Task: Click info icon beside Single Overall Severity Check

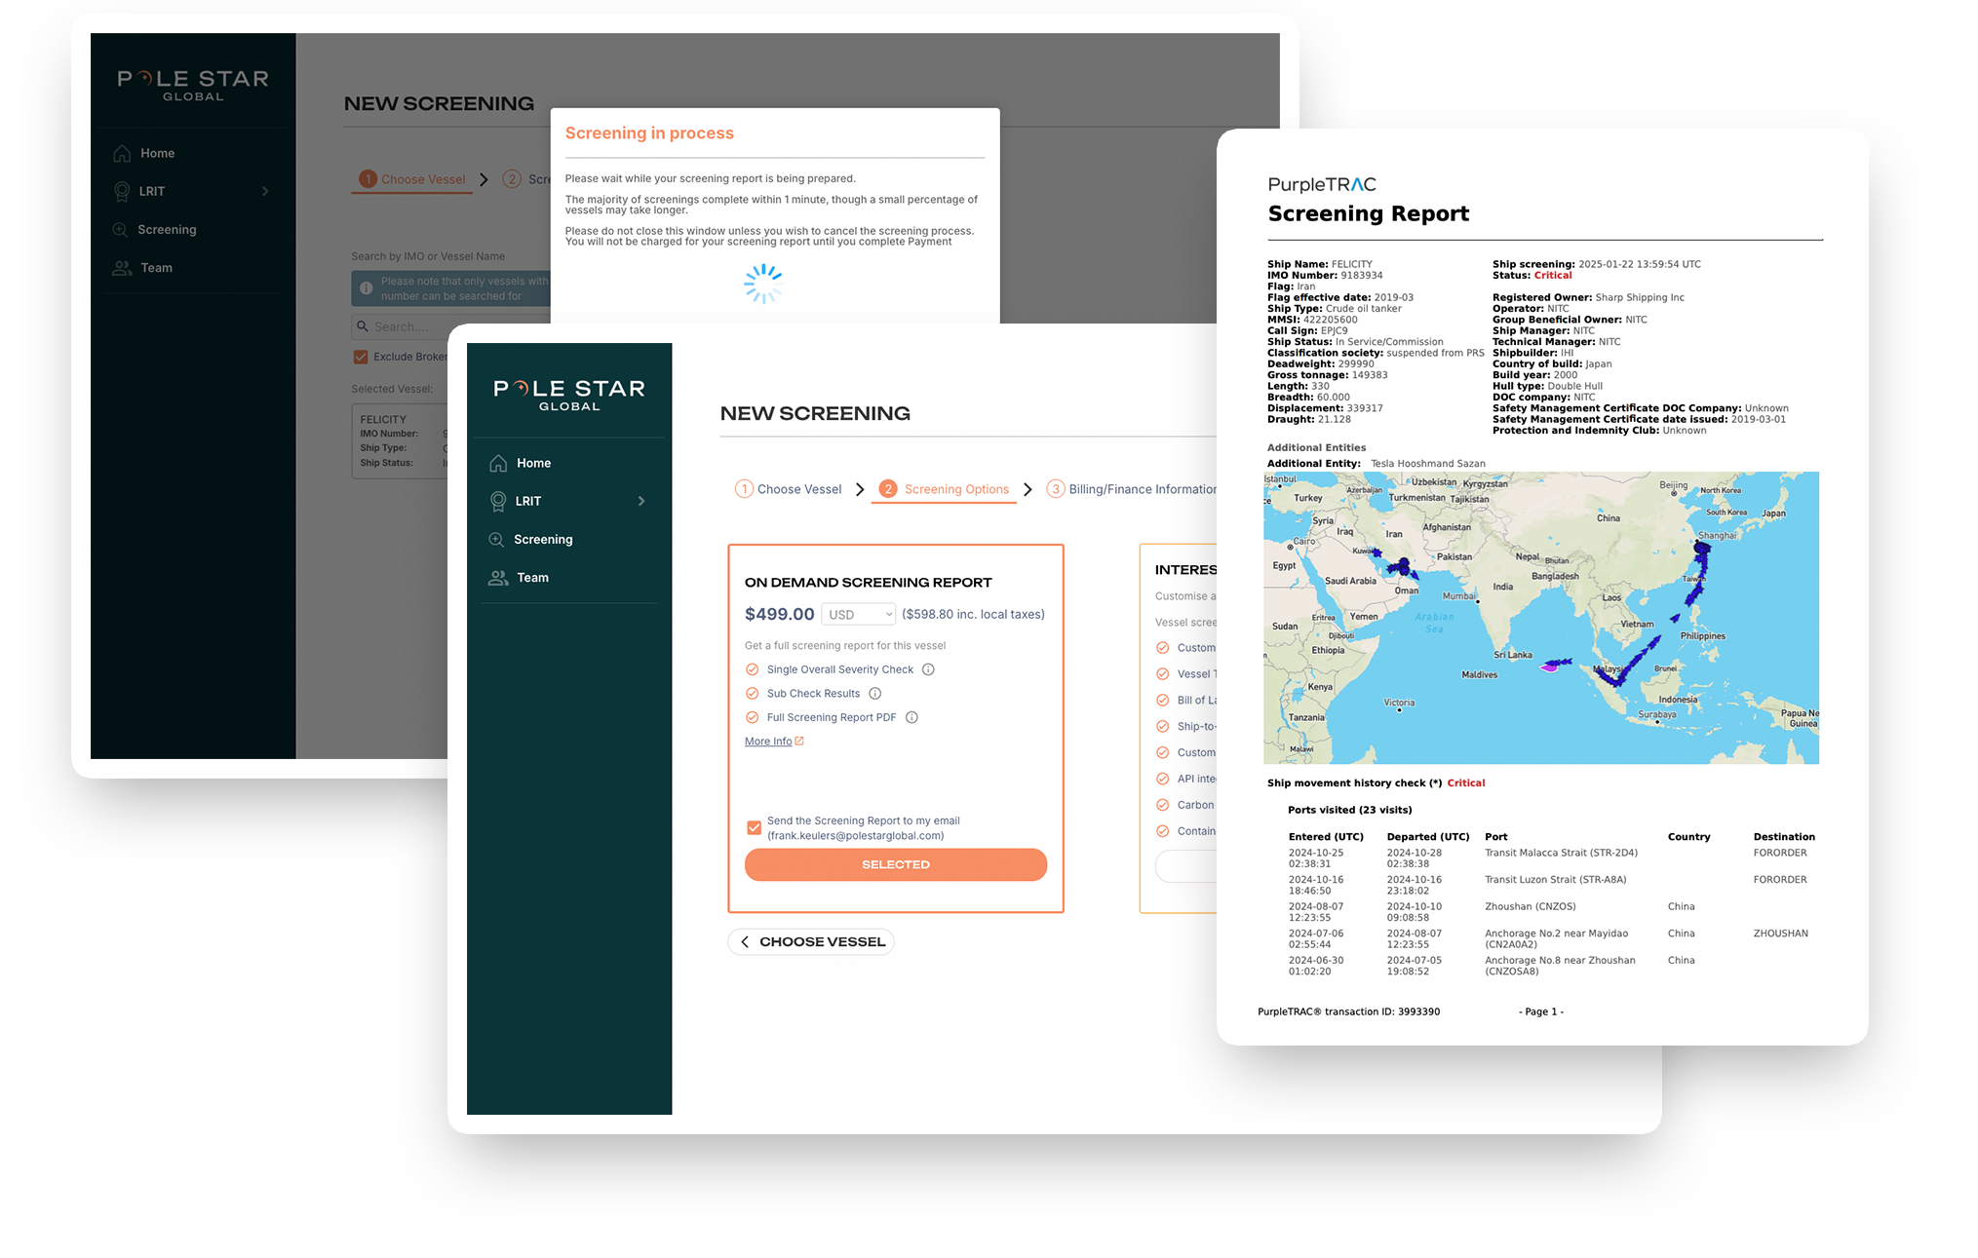Action: click(x=928, y=669)
